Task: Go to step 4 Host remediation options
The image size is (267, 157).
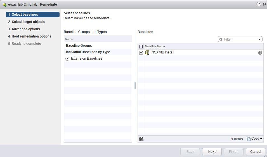Action: point(30,36)
